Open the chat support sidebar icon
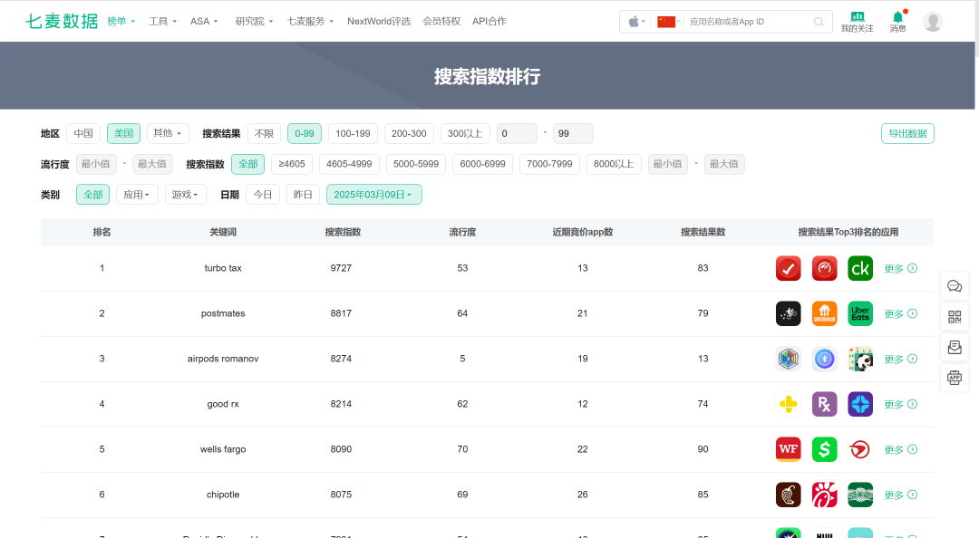Screen dimensions: 979x538 pos(955,286)
